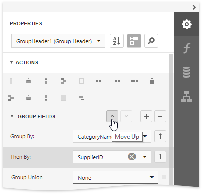Switch to the categorized properties view
This screenshot has width=202, height=194.
[134, 41]
